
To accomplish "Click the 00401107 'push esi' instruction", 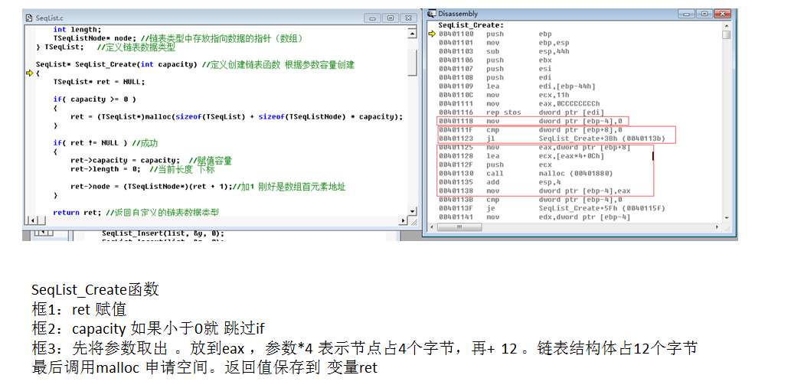I will [x=495, y=69].
